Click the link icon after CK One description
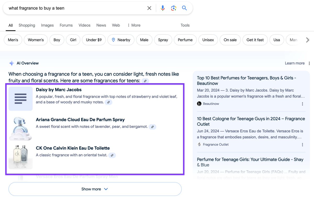 click(x=112, y=155)
